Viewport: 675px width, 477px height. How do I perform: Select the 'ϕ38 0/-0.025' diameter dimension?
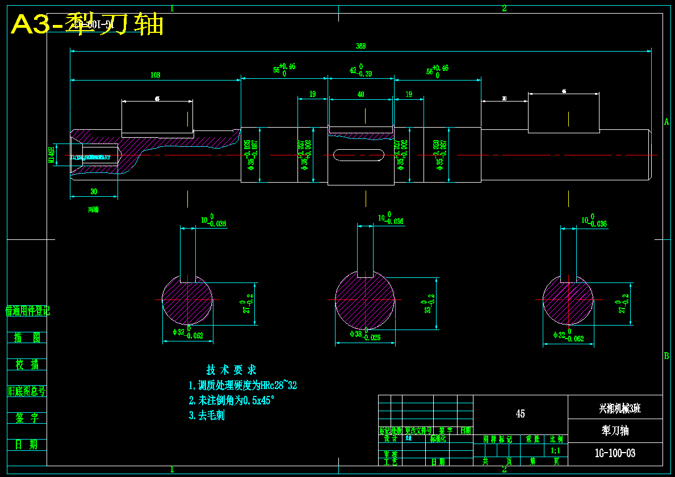click(x=365, y=334)
